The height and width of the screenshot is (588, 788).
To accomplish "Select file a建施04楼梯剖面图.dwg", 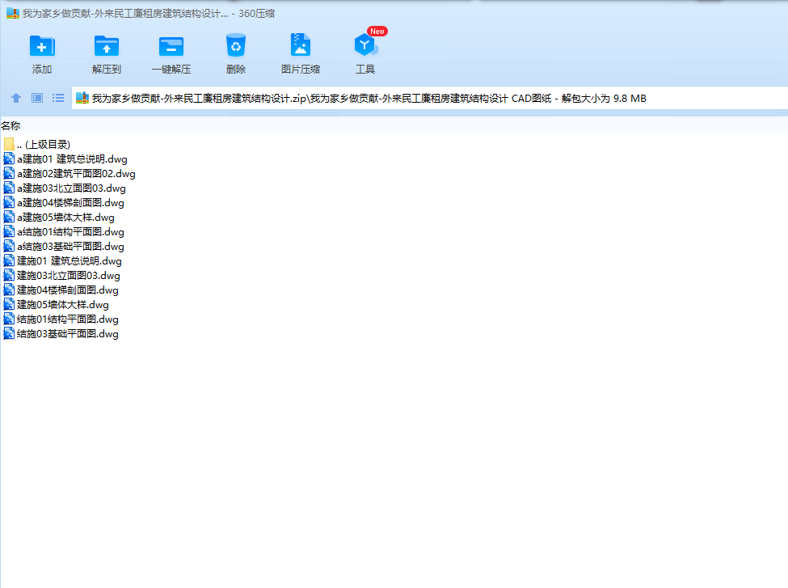I will pyautogui.click(x=70, y=203).
